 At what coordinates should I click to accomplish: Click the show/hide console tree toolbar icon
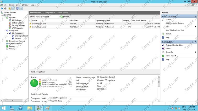(13, 8)
